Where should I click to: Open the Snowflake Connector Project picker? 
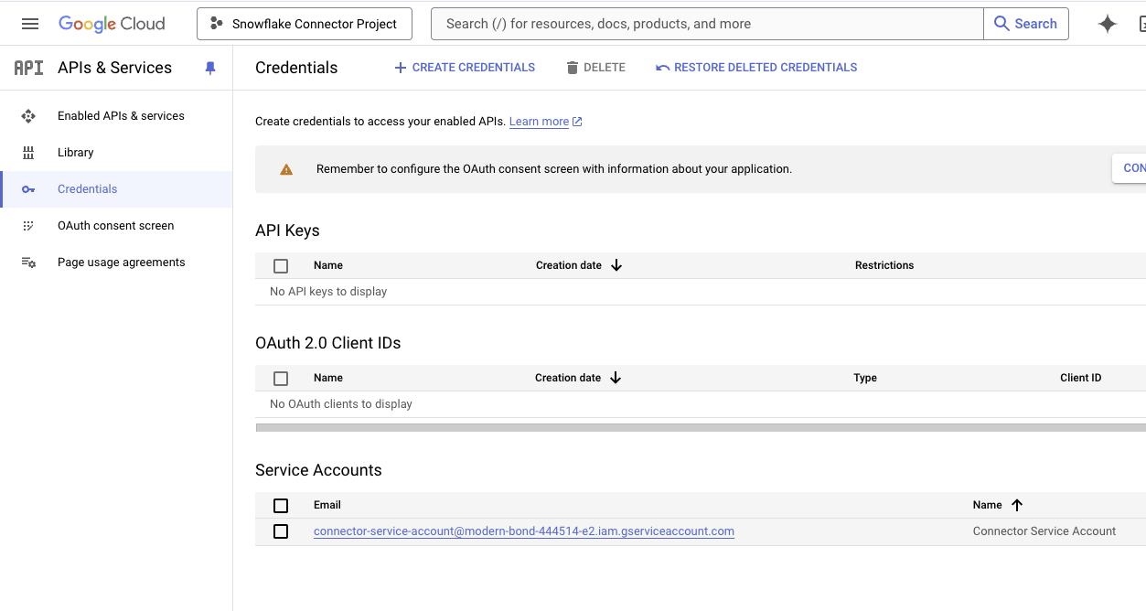tap(304, 23)
